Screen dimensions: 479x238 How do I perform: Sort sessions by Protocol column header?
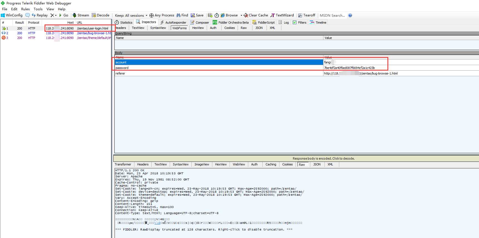coord(34,23)
